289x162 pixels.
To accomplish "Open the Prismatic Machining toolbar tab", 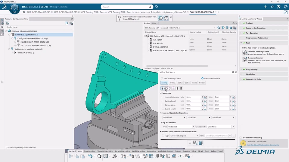I will [x=105, y=151].
